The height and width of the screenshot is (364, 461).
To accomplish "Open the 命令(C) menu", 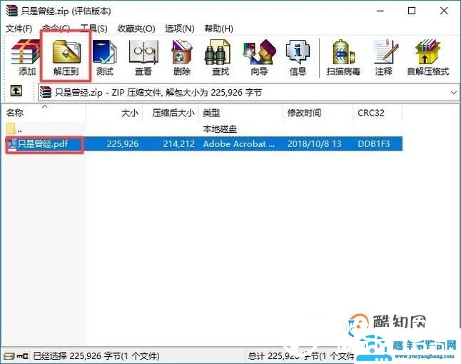I will tap(56, 29).
